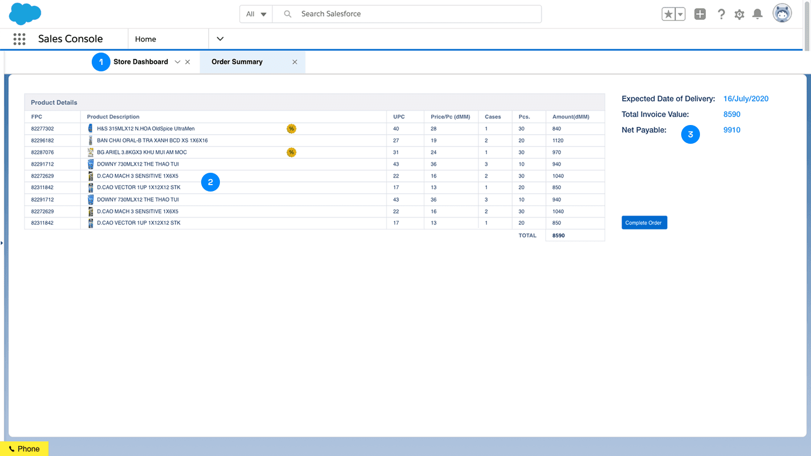Click the discount badge on H&S OldSpice row
This screenshot has height=456, width=811.
[x=291, y=129]
